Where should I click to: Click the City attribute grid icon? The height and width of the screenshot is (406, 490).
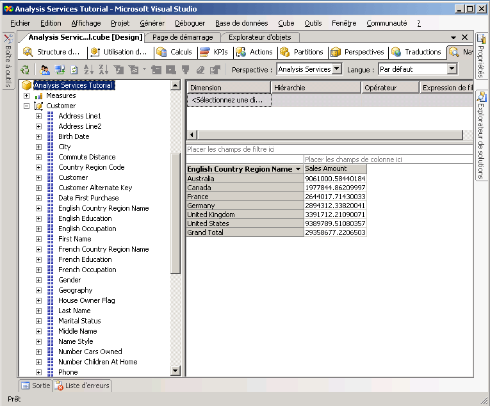(x=51, y=147)
